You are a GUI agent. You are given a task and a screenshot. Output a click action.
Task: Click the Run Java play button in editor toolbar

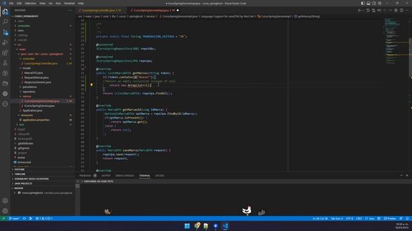tap(359, 10)
